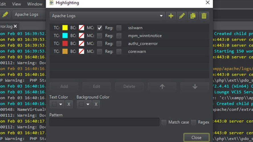Click the duplicate highlighter copy icon
The height and width of the screenshot is (142, 253).
(x=193, y=16)
